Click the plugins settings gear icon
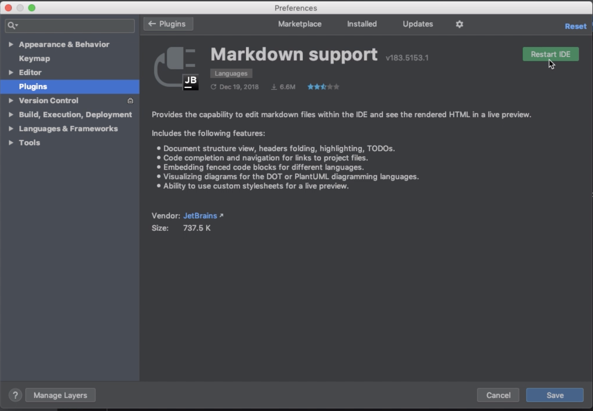This screenshot has width=593, height=411. click(460, 24)
